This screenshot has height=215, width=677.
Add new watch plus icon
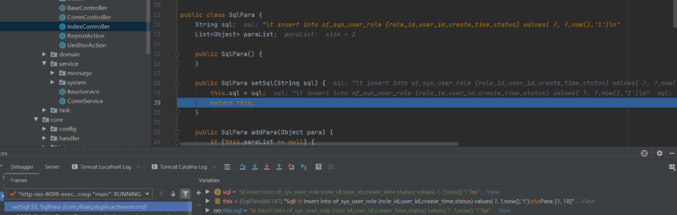coord(198,192)
